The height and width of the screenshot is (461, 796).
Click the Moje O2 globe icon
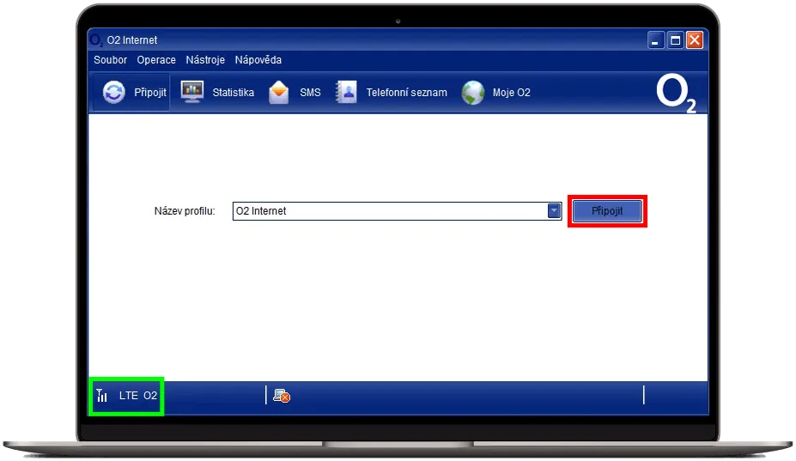[x=473, y=93]
